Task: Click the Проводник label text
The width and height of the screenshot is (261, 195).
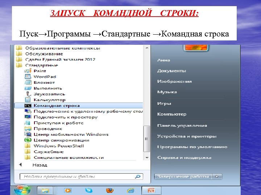Action: (x=48, y=129)
